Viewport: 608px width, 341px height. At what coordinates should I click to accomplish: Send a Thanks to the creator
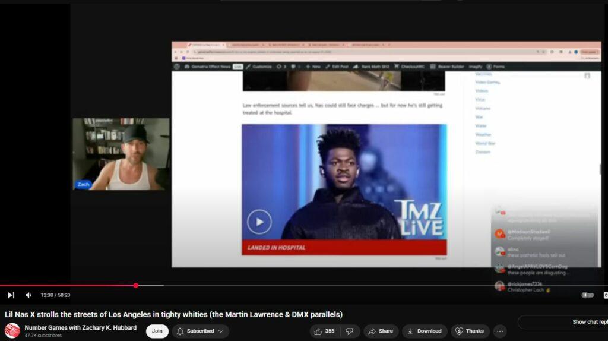pyautogui.click(x=470, y=331)
